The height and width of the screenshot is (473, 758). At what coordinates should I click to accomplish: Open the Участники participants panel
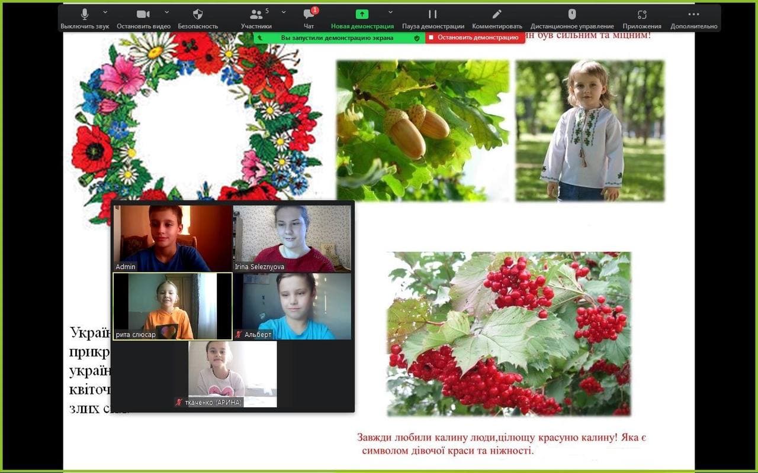[256, 15]
